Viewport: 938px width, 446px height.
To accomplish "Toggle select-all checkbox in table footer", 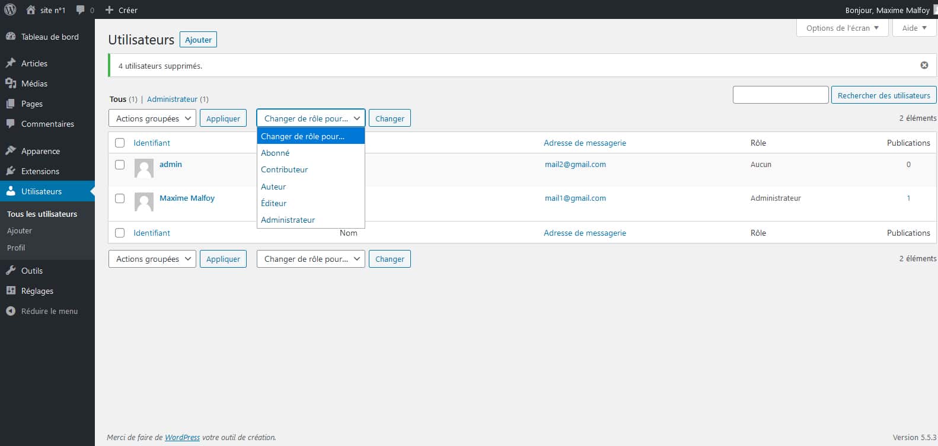I will coord(120,233).
